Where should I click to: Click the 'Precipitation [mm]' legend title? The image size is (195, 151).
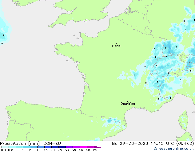point(20,144)
